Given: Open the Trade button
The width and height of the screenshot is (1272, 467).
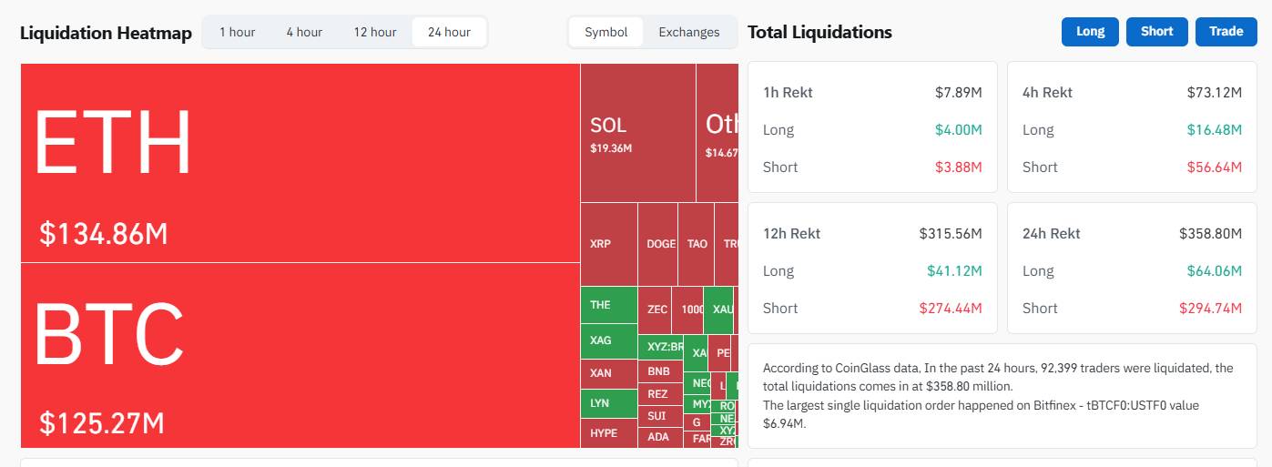Looking at the screenshot, I should 1226,32.
